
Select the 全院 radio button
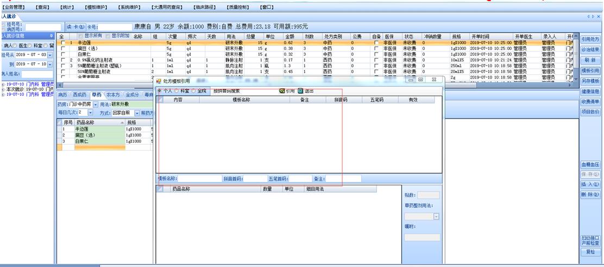[194, 91]
